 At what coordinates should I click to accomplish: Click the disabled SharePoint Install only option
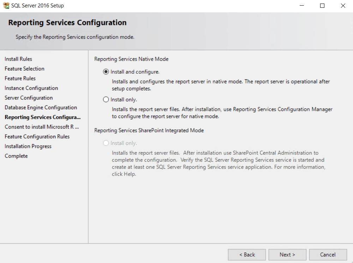[106, 143]
